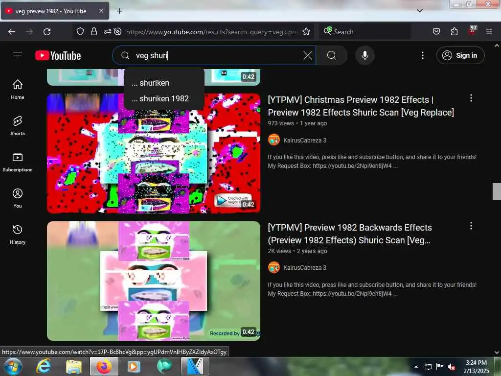Open Shorts in the sidebar

click(x=18, y=126)
